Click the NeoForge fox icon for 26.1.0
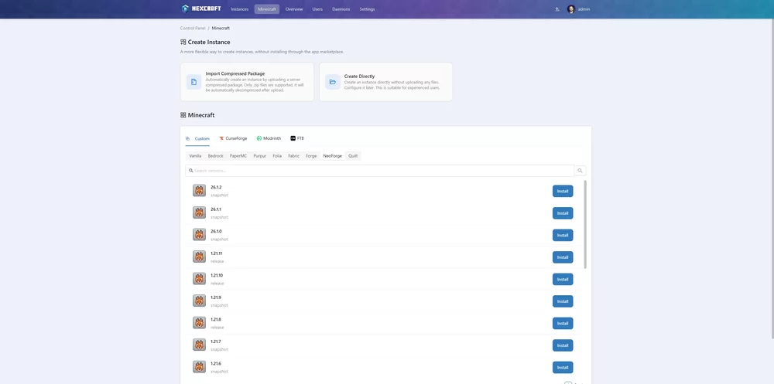Viewport: 774px width, 384px height. (200, 235)
